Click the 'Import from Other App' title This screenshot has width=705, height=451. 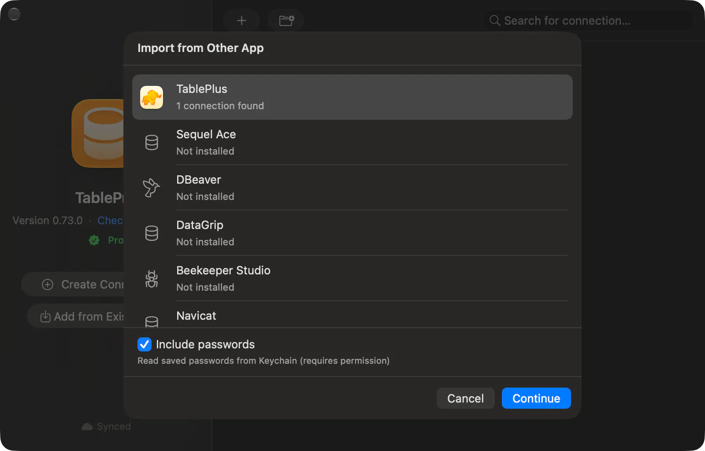[200, 48]
